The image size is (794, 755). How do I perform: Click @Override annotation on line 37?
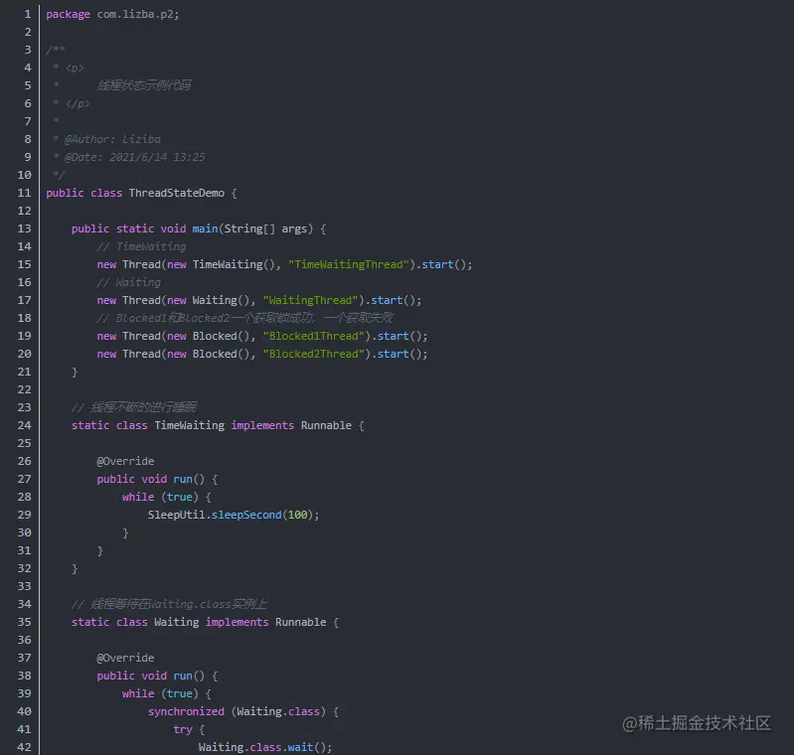coord(125,658)
